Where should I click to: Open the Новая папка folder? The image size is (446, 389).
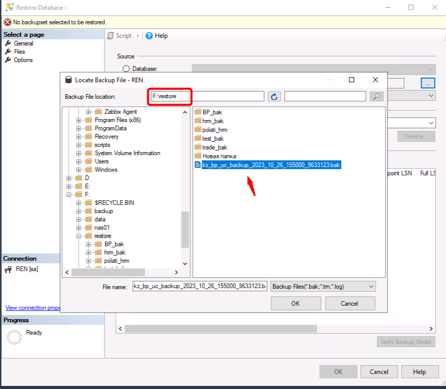tap(220, 156)
